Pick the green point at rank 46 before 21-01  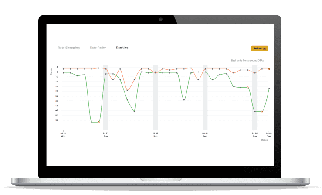134,112
